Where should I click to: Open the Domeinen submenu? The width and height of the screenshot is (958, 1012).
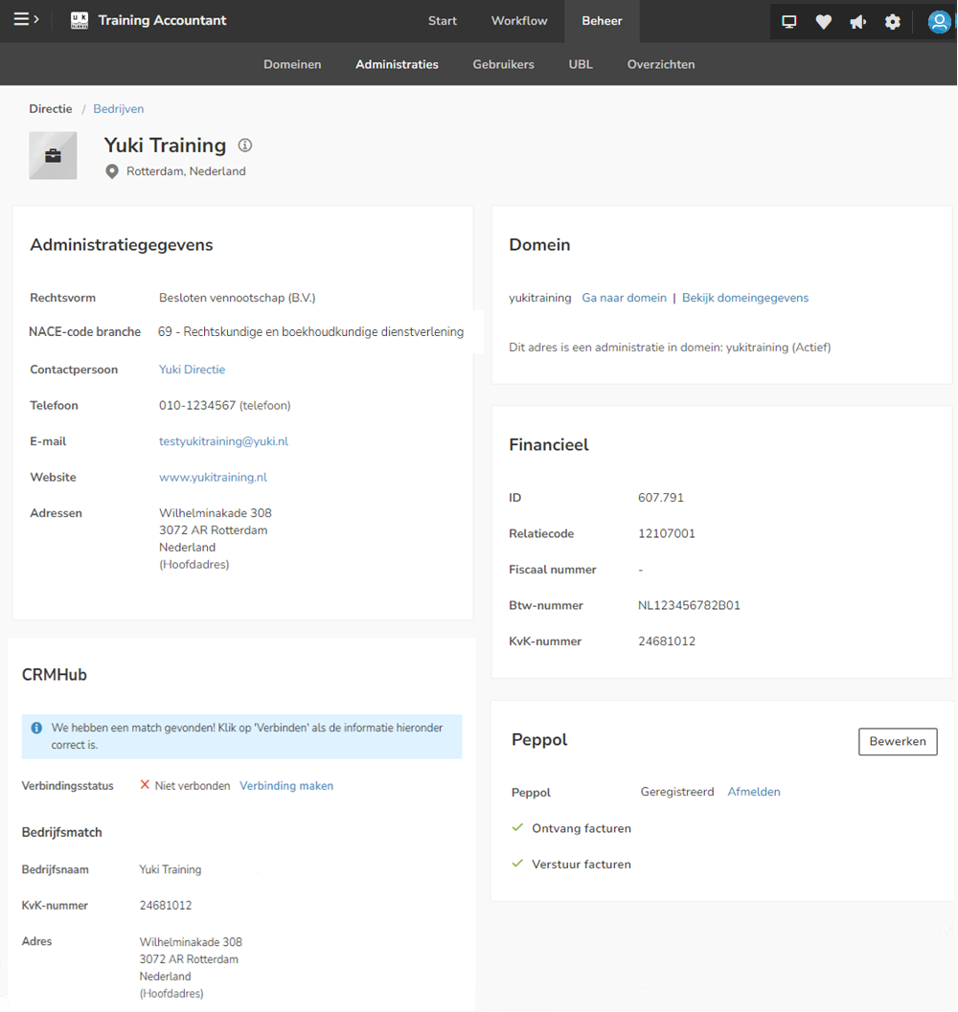[292, 64]
